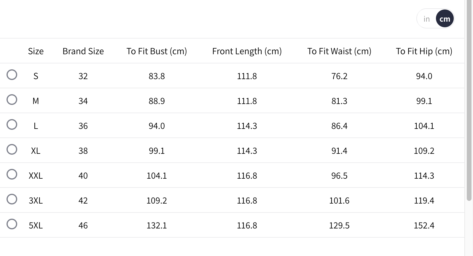Choose the size M radio button
The width and height of the screenshot is (473, 256).
click(x=12, y=100)
